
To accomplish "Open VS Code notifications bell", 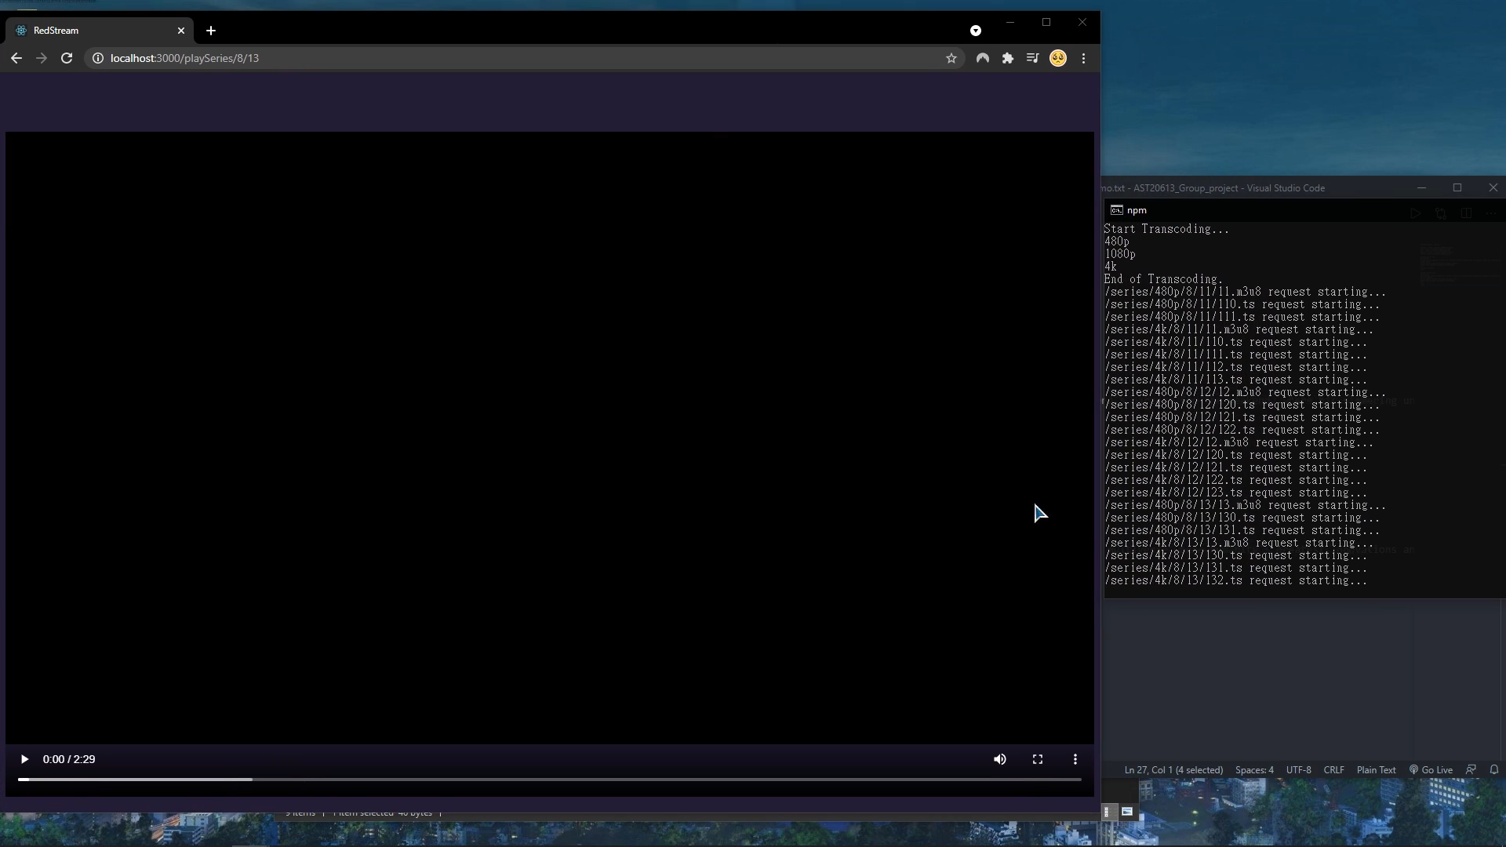I will pyautogui.click(x=1493, y=769).
